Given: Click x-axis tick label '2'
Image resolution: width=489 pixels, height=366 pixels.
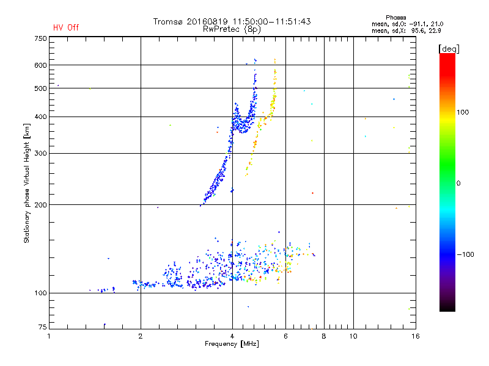Looking at the screenshot, I should (141, 336).
